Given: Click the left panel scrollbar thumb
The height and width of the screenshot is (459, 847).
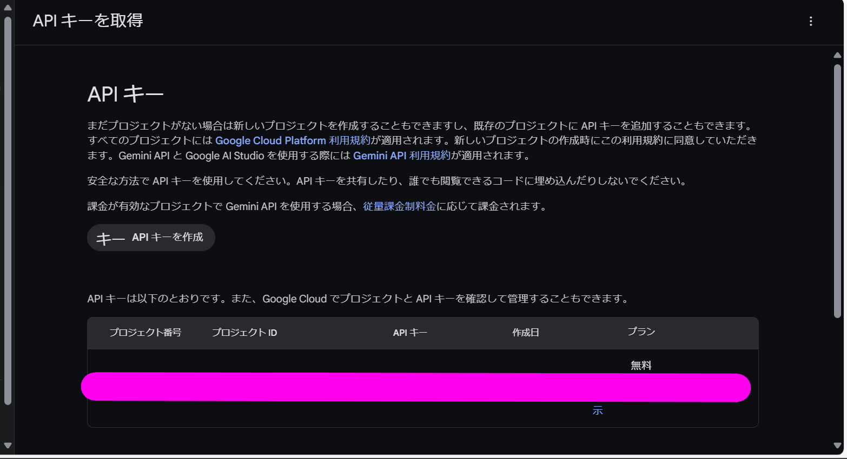Looking at the screenshot, I should point(8,211).
